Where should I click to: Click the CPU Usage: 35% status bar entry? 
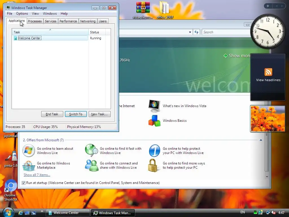tap(45, 127)
